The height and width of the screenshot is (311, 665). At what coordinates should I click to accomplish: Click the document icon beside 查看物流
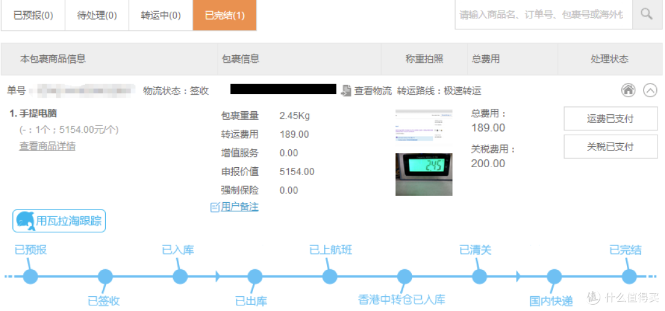click(347, 90)
